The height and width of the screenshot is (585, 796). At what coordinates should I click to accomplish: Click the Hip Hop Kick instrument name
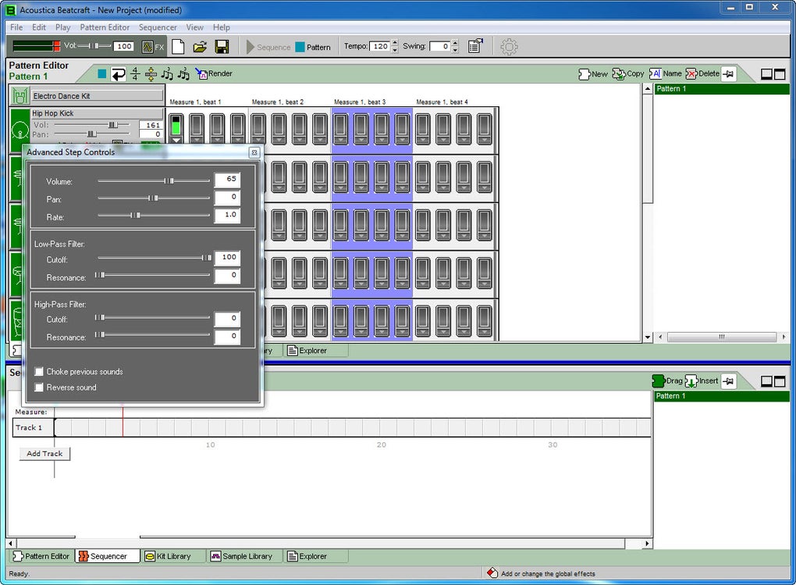pyautogui.click(x=97, y=113)
